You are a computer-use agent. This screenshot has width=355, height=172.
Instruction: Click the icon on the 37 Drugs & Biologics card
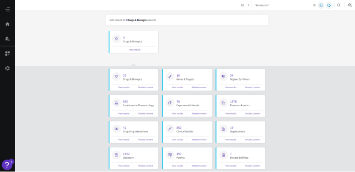(x=116, y=77)
